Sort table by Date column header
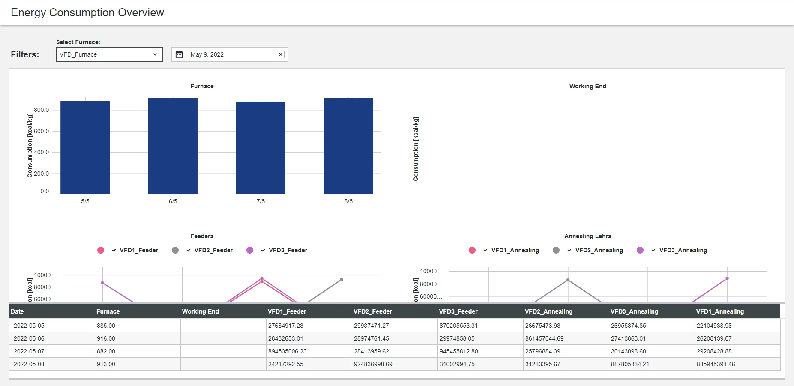The image size is (794, 386). pyautogui.click(x=52, y=311)
